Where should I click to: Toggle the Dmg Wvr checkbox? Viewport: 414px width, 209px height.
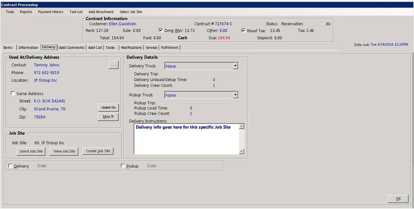coord(161,30)
